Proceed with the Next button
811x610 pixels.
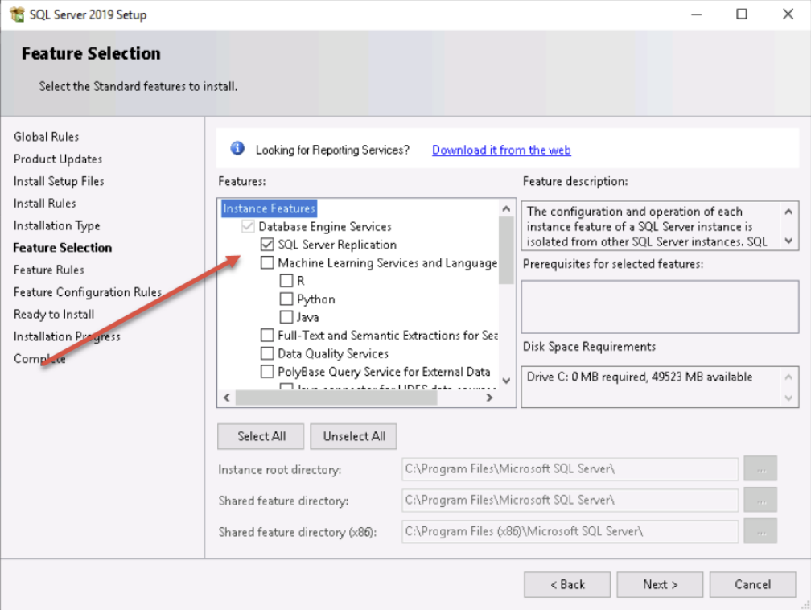point(660,584)
